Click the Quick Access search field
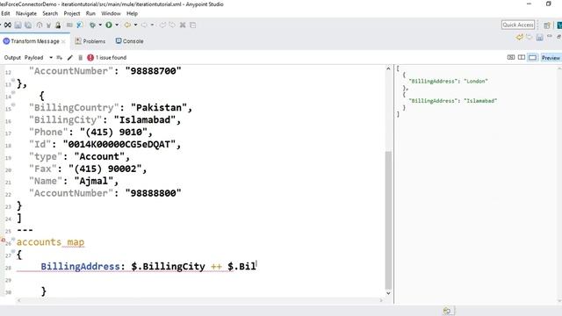 click(x=518, y=25)
